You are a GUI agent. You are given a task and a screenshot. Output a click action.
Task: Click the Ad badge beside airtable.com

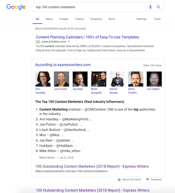38,42
